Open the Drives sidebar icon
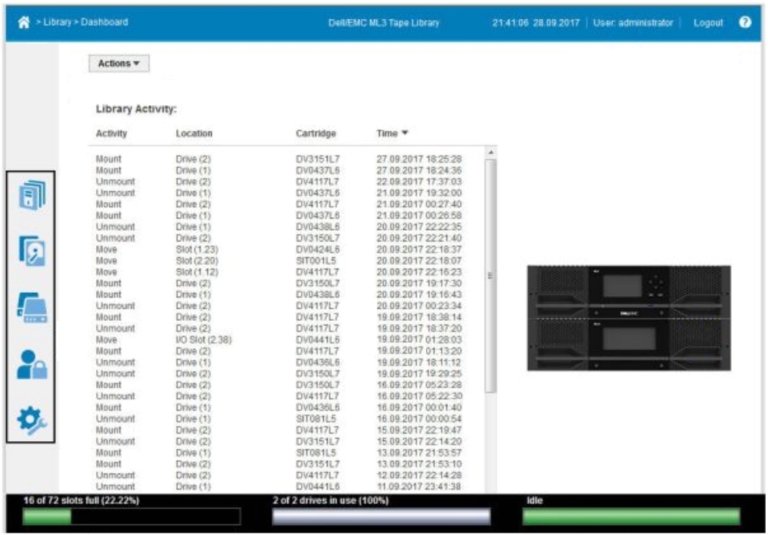Viewport: 768px width, 535px height. pos(33,250)
